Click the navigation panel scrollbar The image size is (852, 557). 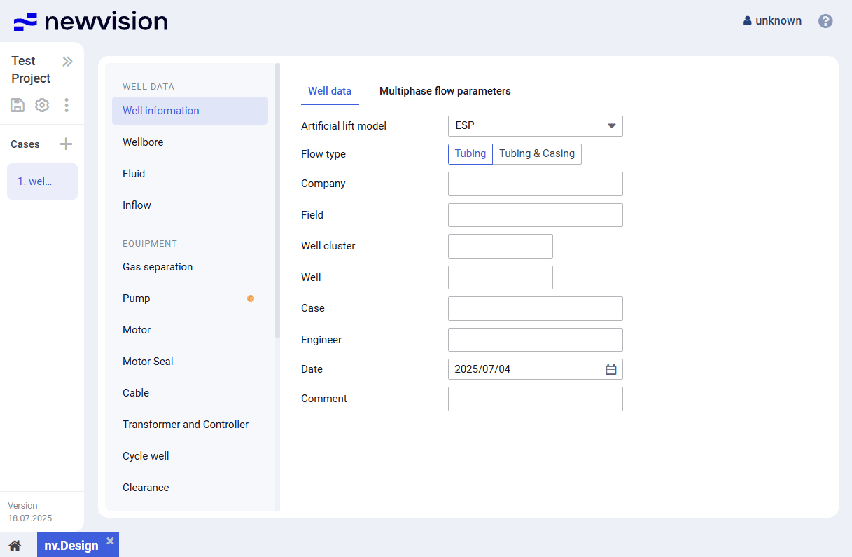pos(277,203)
